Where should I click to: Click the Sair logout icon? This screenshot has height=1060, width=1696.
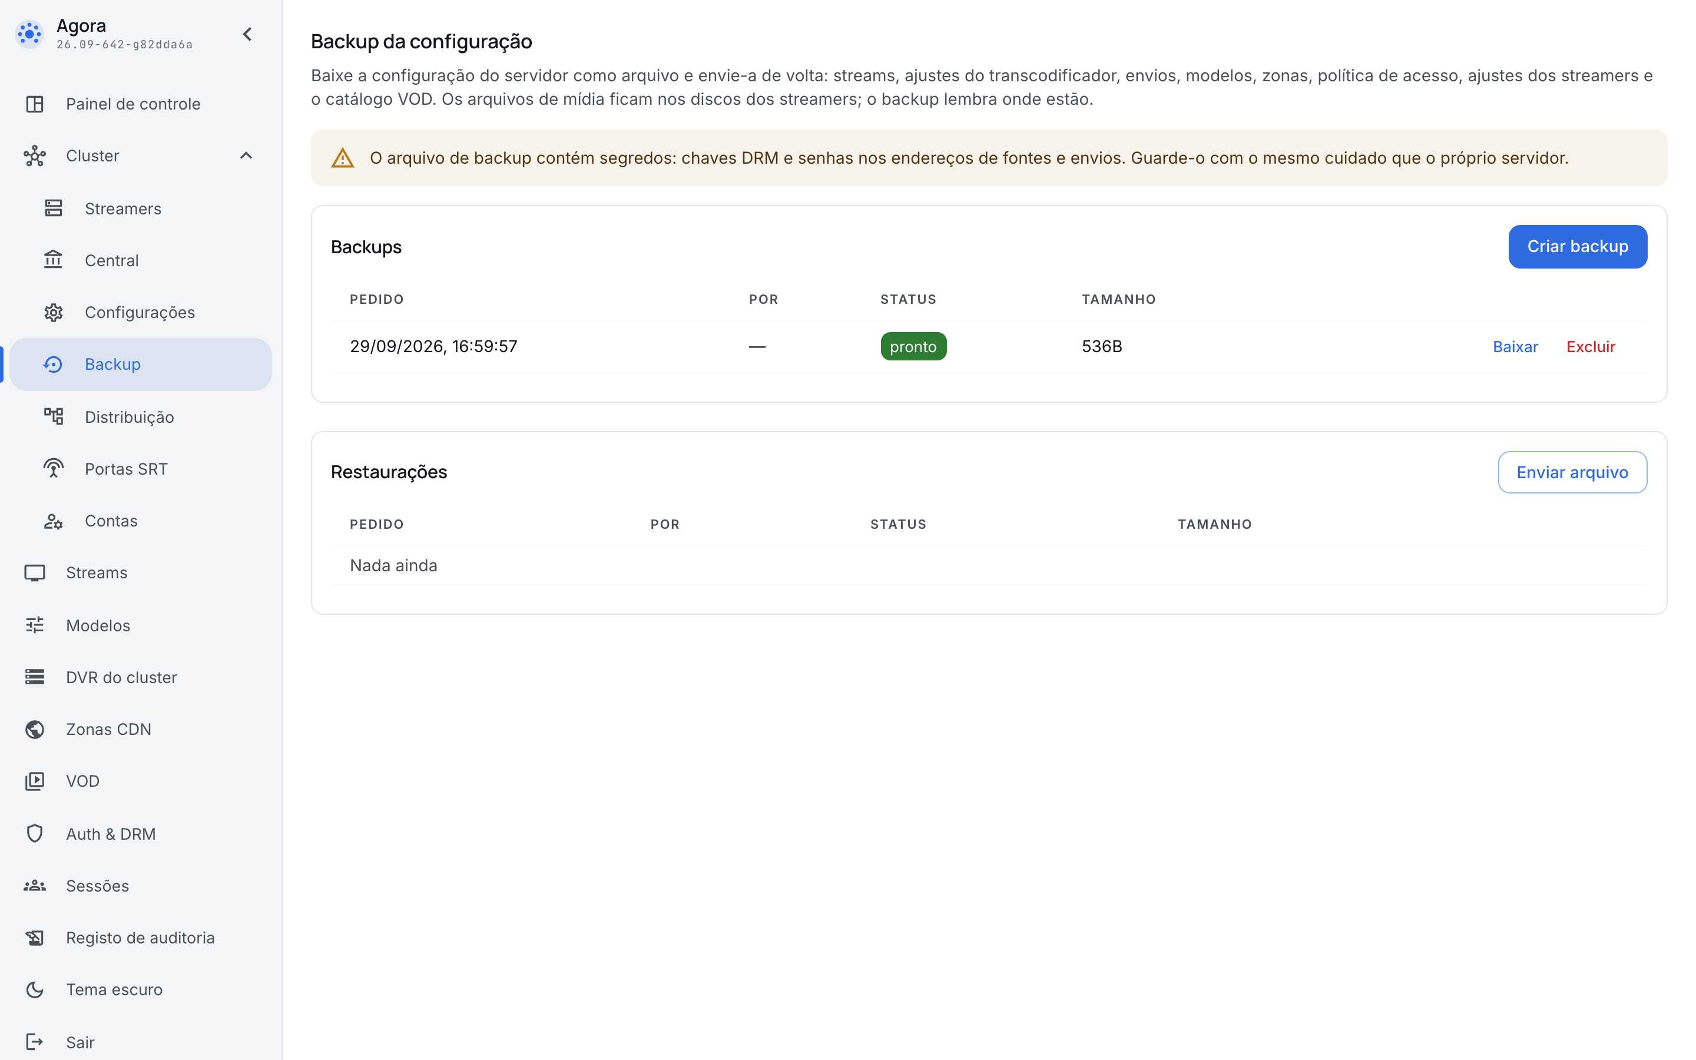pyautogui.click(x=34, y=1042)
